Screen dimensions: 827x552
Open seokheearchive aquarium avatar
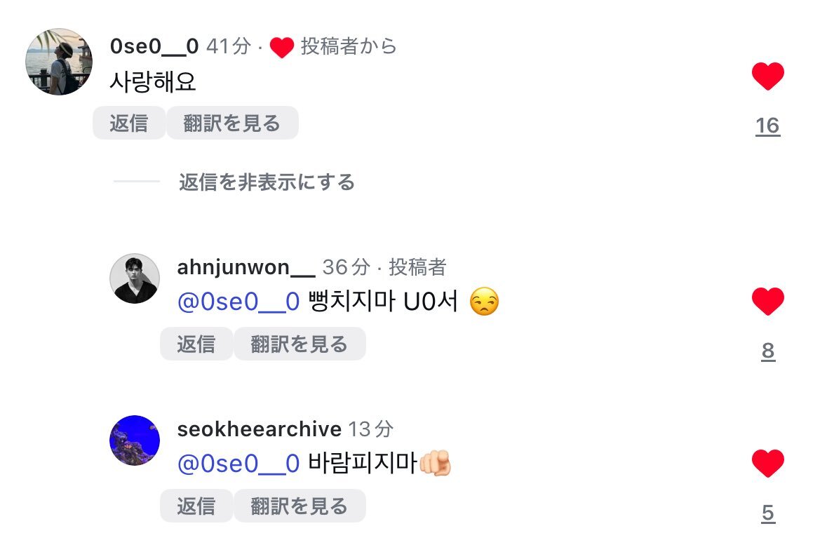coord(135,440)
